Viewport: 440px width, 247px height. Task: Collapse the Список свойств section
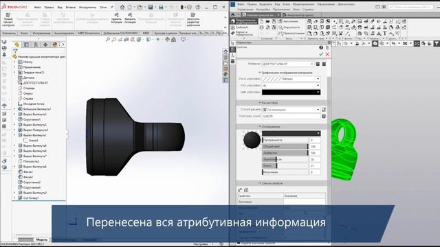coord(260,183)
